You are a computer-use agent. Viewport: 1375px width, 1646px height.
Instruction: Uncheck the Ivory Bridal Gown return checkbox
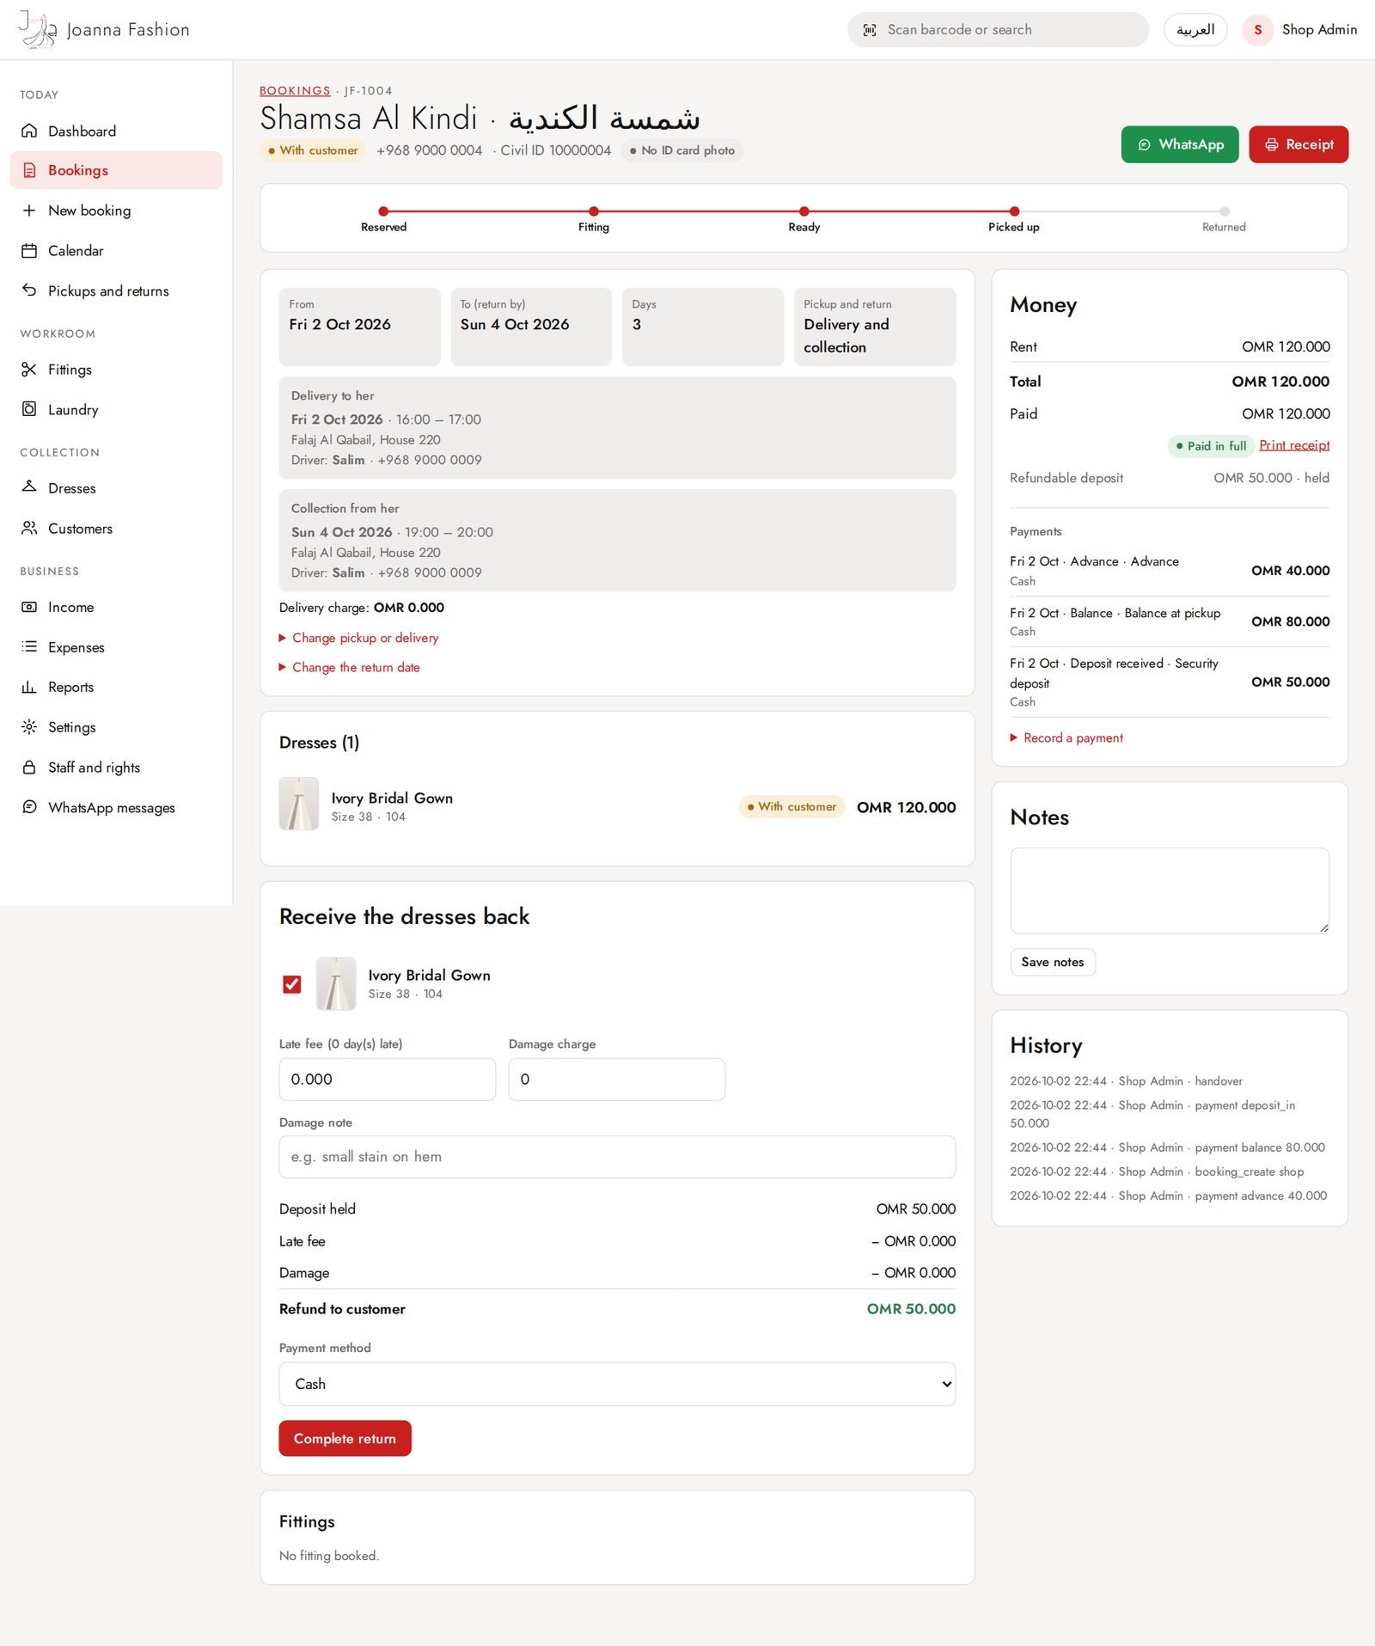tap(292, 984)
